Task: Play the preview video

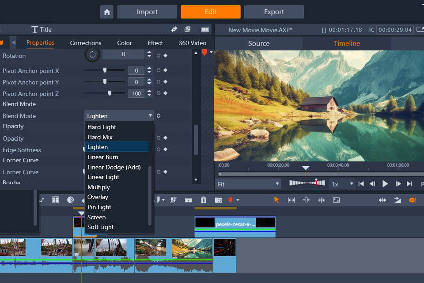Action: (x=385, y=184)
